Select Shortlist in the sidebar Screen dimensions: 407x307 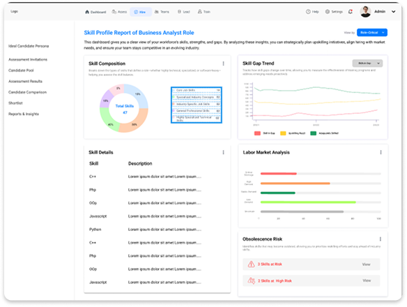[x=15, y=103]
